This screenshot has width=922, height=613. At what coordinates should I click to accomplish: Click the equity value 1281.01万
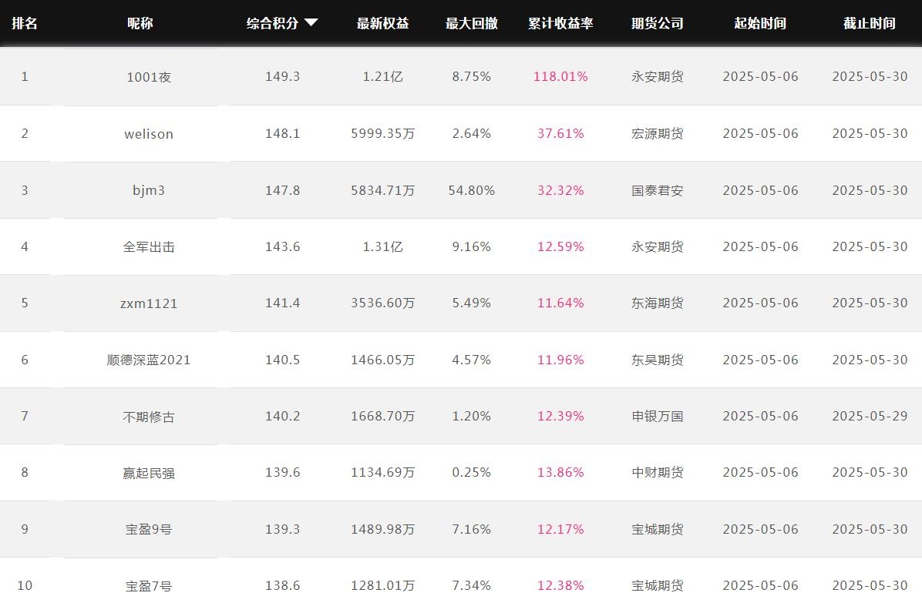[x=383, y=585]
